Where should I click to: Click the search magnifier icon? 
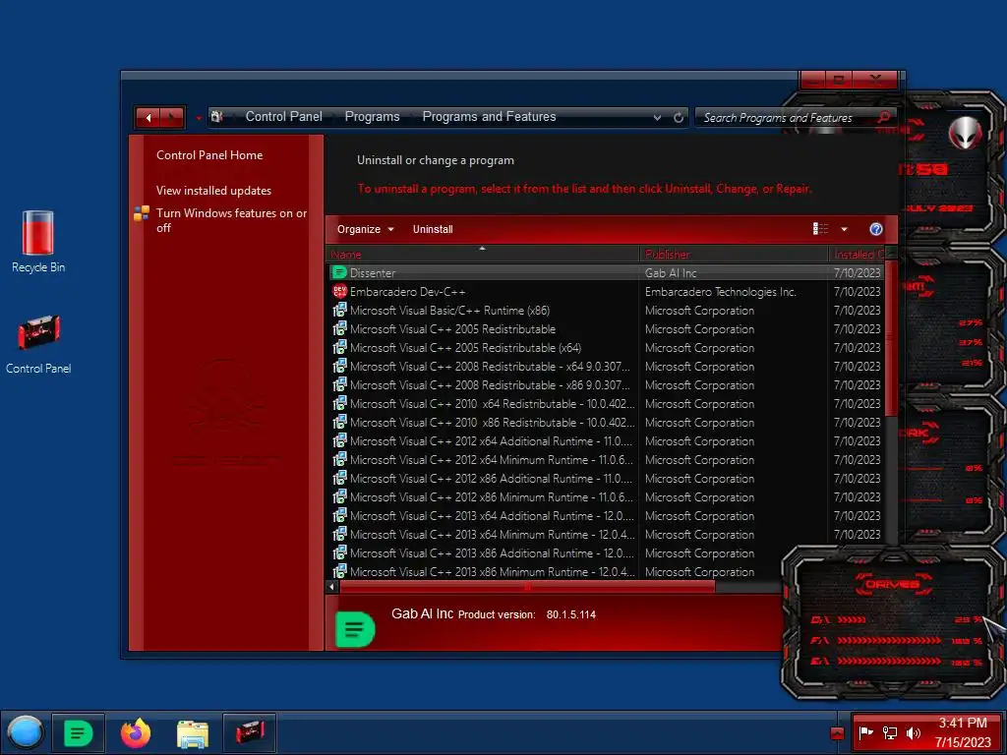click(x=884, y=118)
